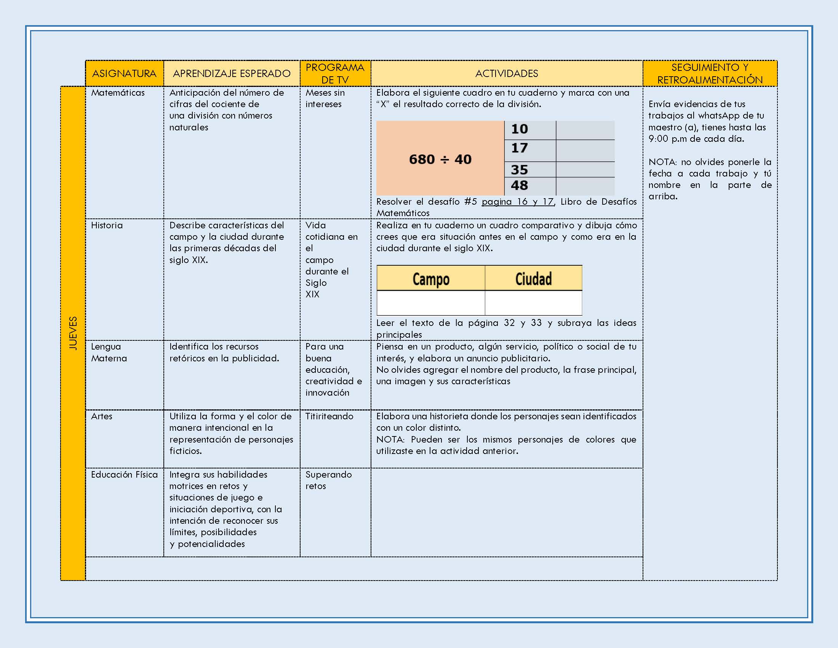Click 'Anticipación del número de cifras' text
The width and height of the screenshot is (838, 648).
(226, 110)
